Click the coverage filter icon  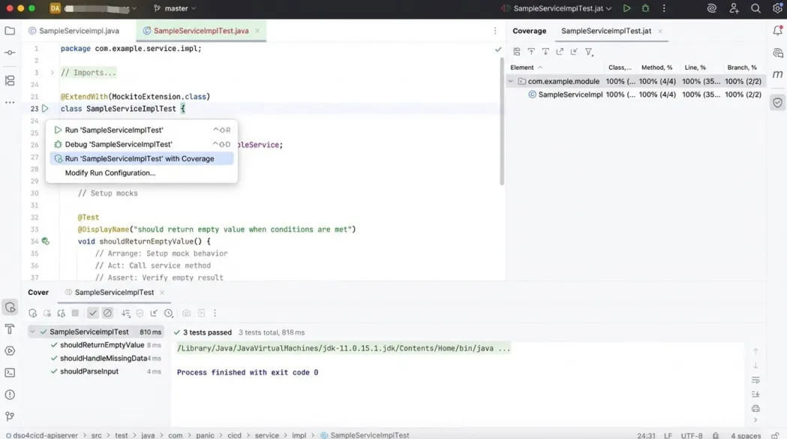[x=589, y=52]
